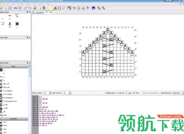This screenshot has height=134, width=184.
Task: Click the Redo arrow toolbar icon
Action: tap(30, 8)
